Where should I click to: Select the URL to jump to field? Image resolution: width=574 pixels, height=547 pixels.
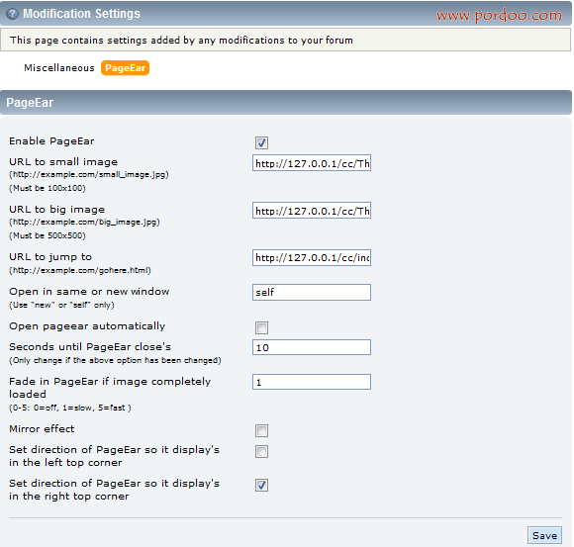[312, 257]
